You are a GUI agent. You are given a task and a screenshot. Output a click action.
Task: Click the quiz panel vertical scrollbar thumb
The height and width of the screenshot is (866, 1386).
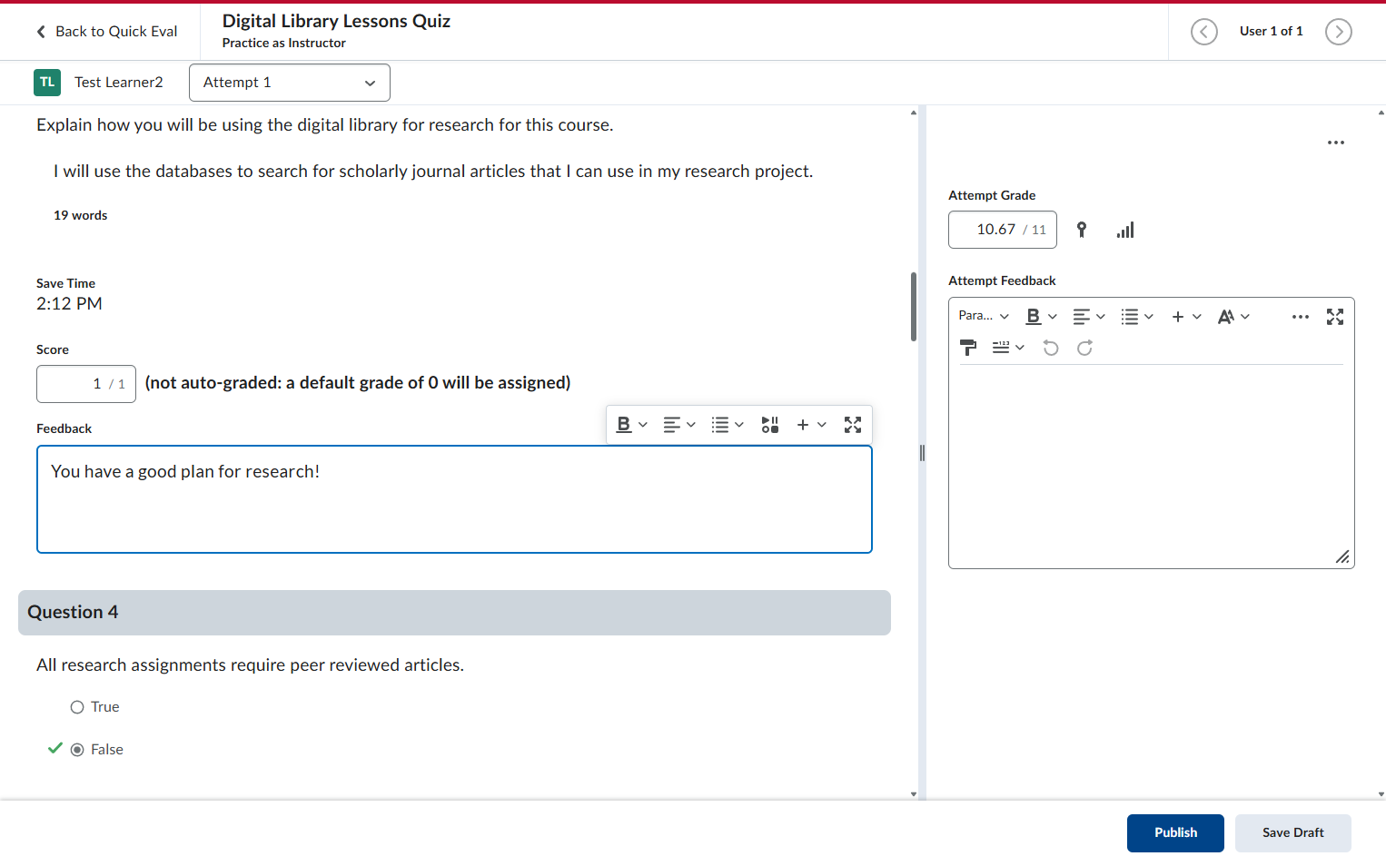[914, 307]
